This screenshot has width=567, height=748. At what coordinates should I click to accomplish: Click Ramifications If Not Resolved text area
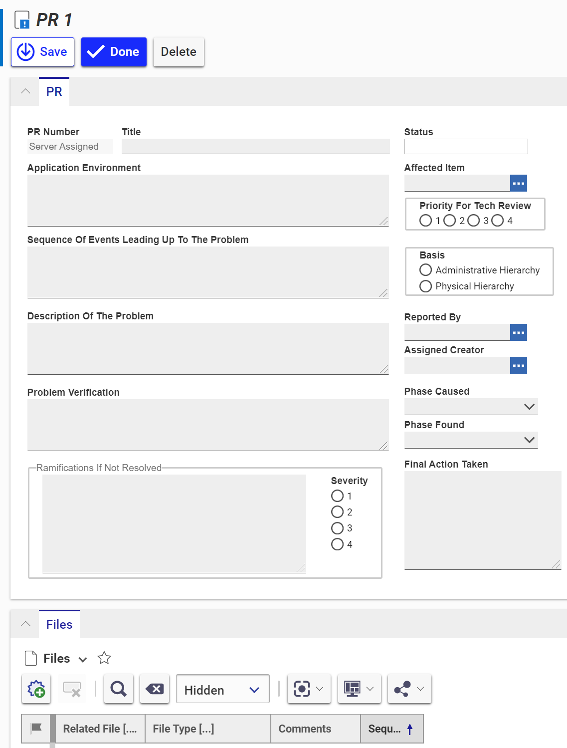[x=174, y=523]
